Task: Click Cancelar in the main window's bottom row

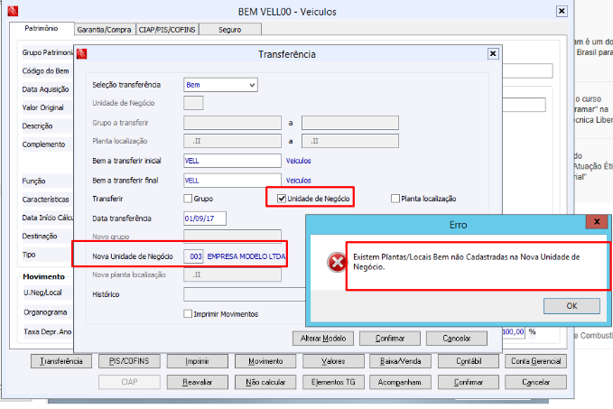Action: [536, 382]
